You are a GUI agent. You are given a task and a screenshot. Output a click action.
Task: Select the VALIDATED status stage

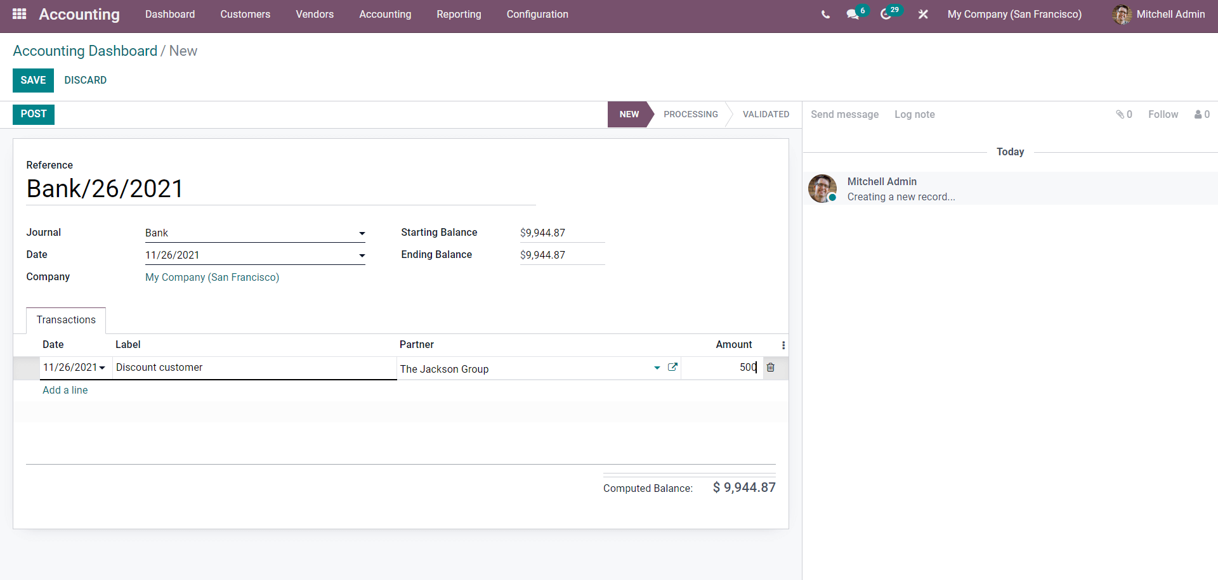(x=766, y=114)
